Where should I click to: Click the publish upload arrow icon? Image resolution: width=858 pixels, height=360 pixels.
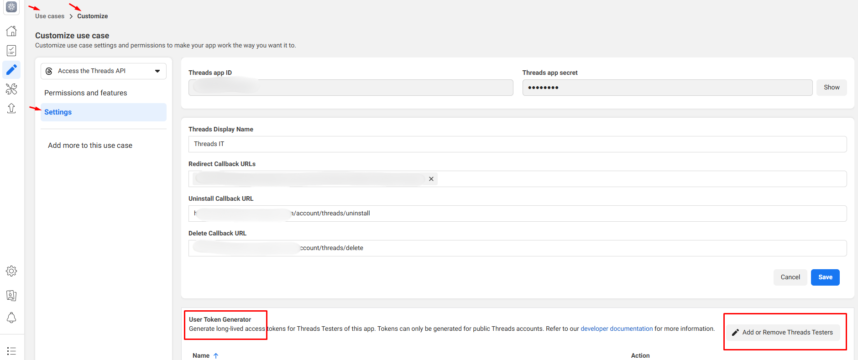pos(11,108)
